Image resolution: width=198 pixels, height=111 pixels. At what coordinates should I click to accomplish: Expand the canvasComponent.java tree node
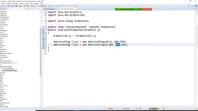pyautogui.click(x=1, y=71)
